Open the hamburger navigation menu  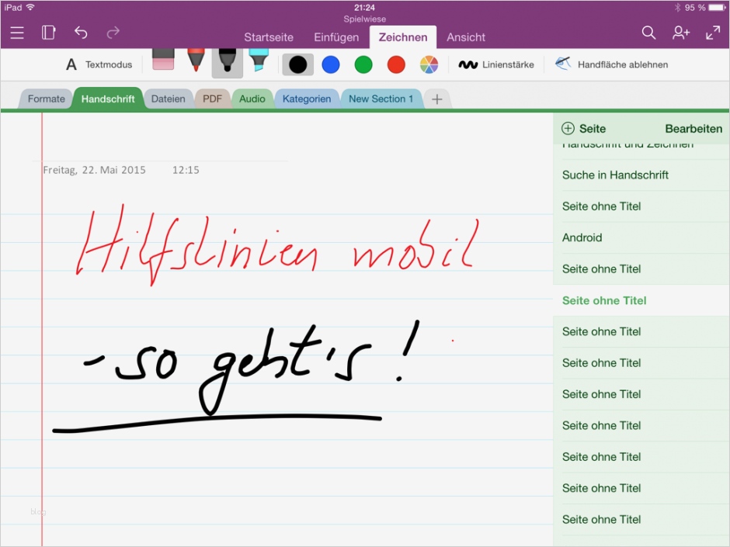17,33
